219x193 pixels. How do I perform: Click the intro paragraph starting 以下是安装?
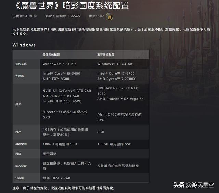[111, 31]
